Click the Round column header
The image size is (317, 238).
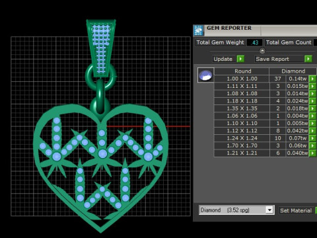[242, 71]
